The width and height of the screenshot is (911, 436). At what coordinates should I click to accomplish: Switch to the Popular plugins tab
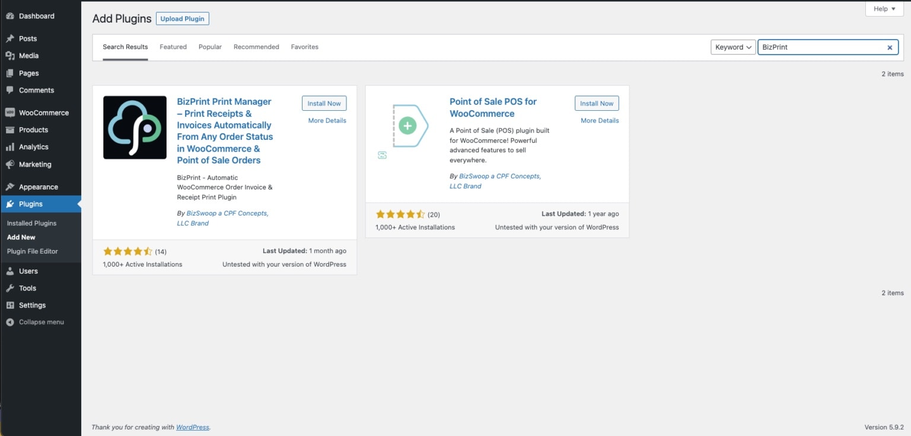click(x=210, y=47)
